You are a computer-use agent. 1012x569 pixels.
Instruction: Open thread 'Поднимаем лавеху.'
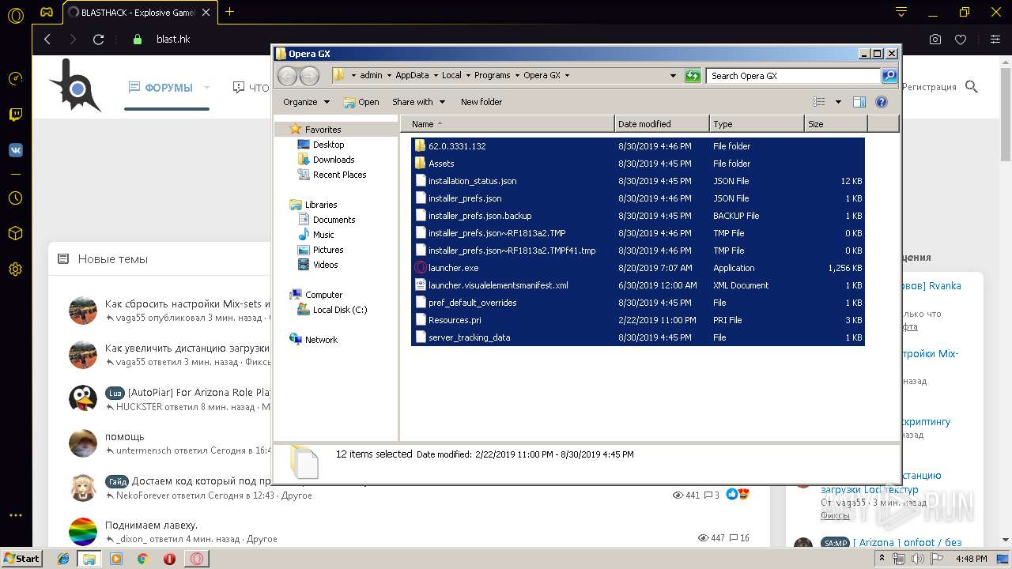pyautogui.click(x=151, y=525)
